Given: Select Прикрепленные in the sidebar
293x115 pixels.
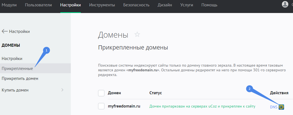Looking at the screenshot, I should tap(17, 68).
